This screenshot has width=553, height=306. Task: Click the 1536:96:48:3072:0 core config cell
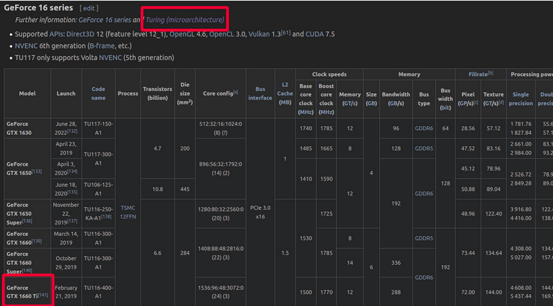point(221,292)
